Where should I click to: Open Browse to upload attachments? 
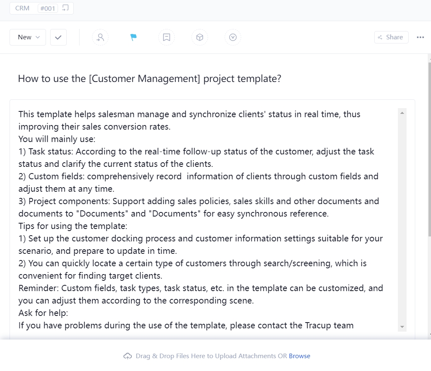click(x=300, y=356)
